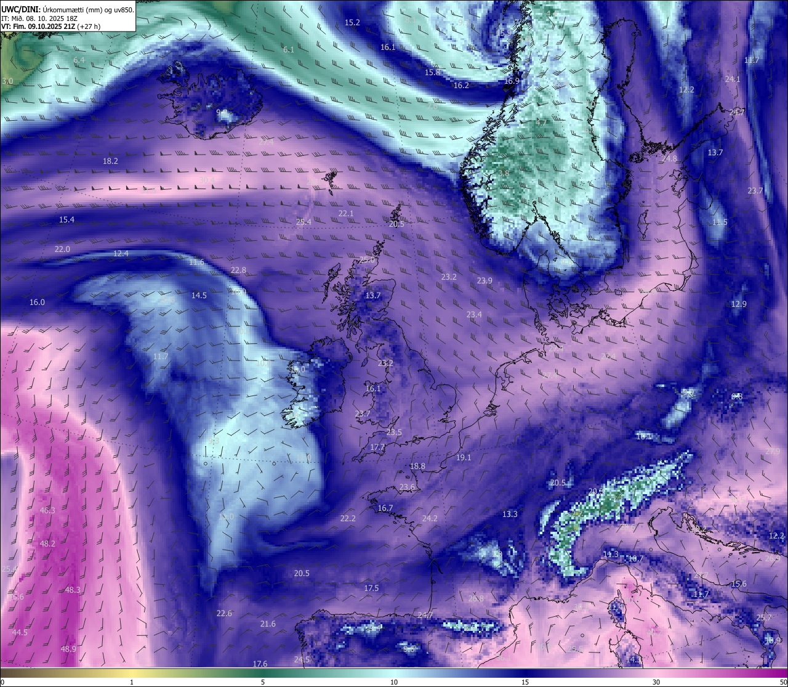The image size is (788, 687).
Task: Click the 6.4 value in green area
Action: tap(79, 60)
